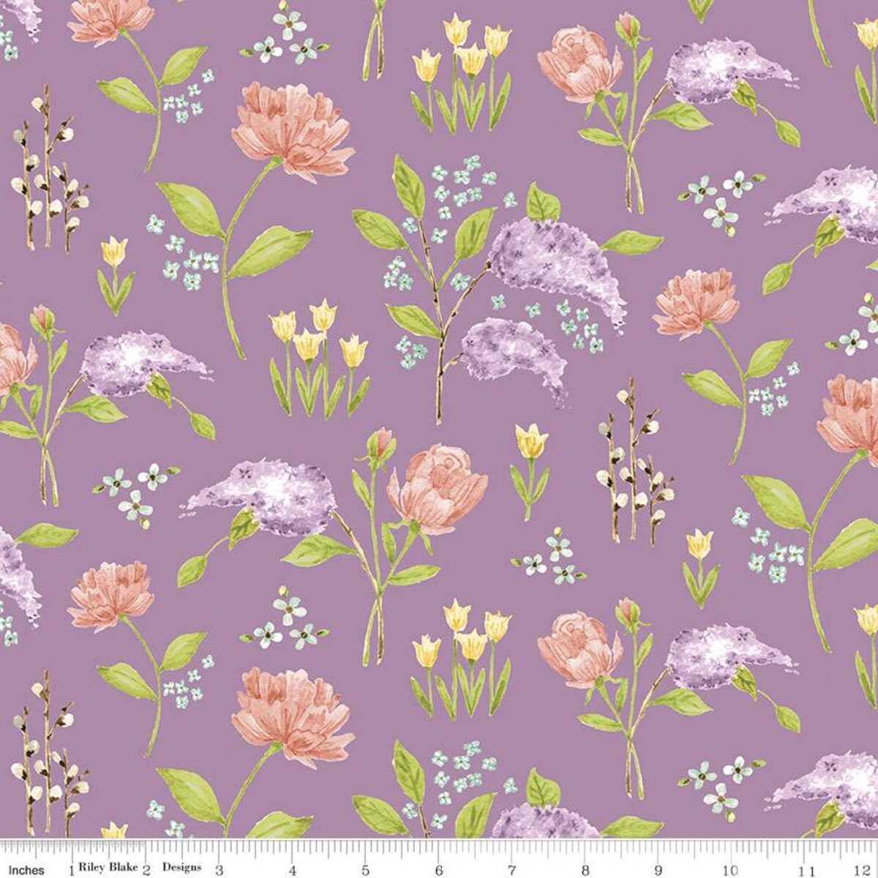Select the 7 inch number on the ruler
The height and width of the screenshot is (878, 878).
512,870
